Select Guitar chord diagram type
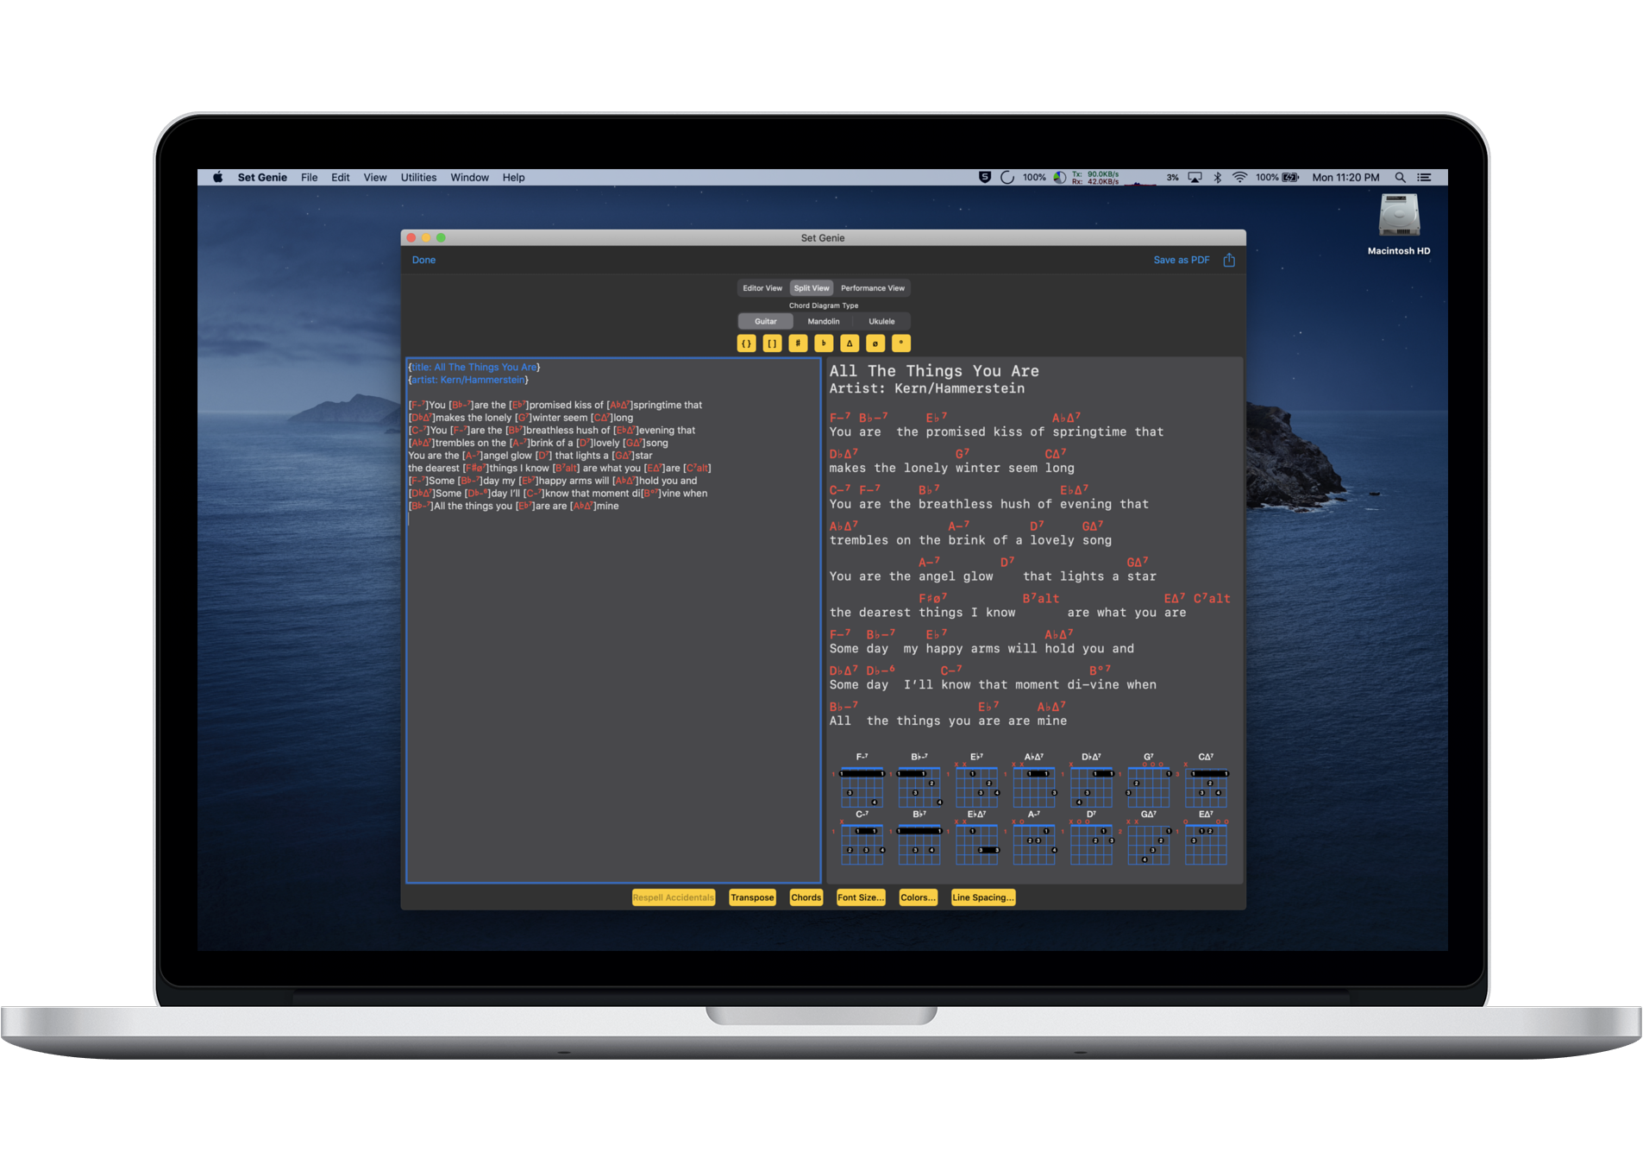Viewport: 1643px width, 1171px height. pyautogui.click(x=766, y=321)
